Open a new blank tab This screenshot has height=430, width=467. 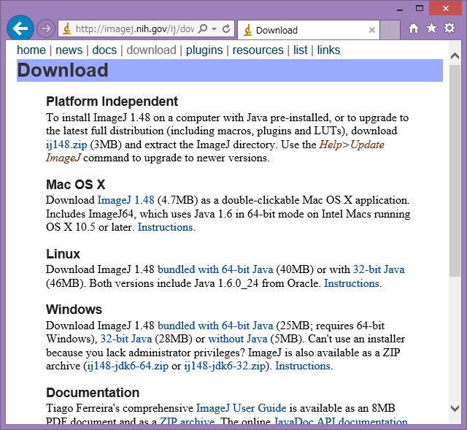(x=390, y=30)
